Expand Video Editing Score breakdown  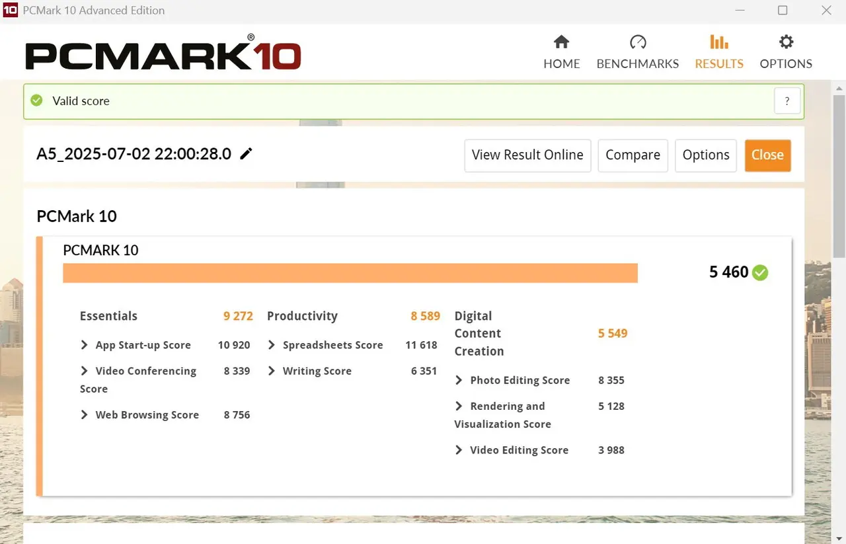pos(459,450)
